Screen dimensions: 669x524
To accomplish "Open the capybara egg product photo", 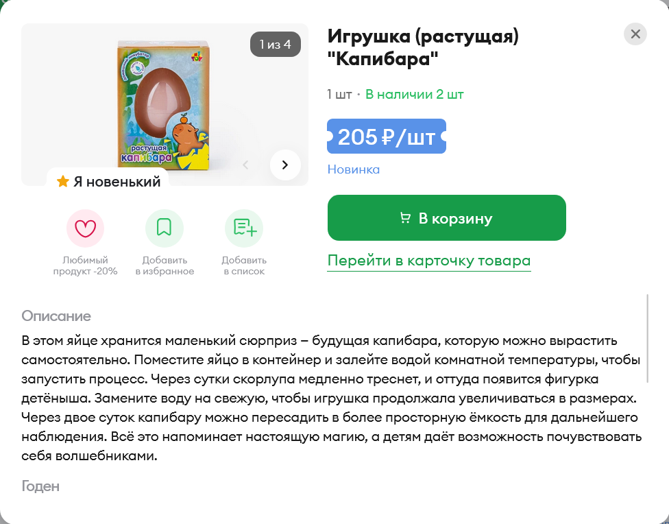I will (164, 105).
